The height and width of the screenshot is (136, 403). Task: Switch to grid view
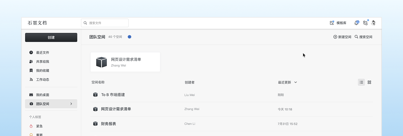point(369,82)
